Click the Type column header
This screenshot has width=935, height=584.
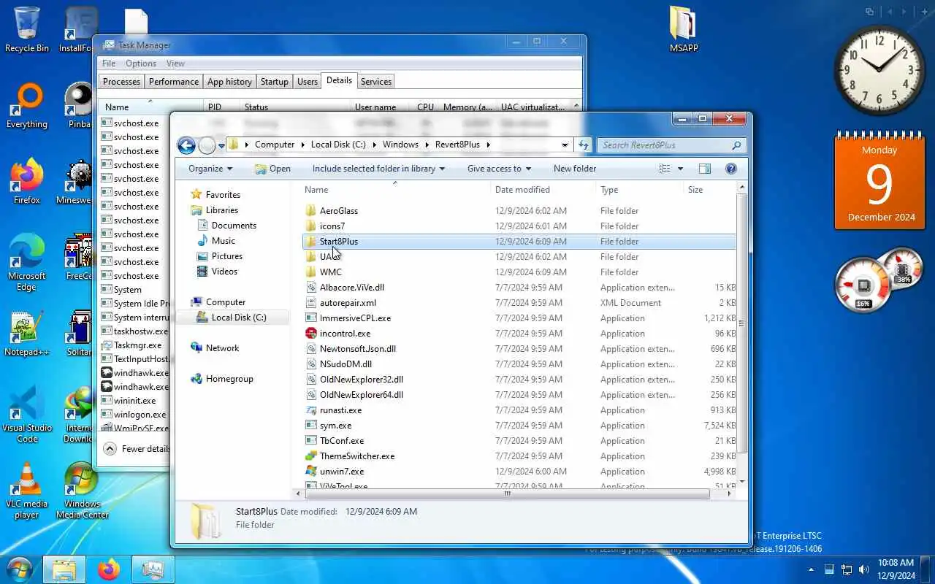[640, 190]
